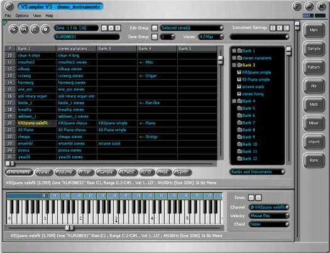Screen dimensions: 330x253
Task: Click the bank tree vertical slider handle
Action: [x=289, y=51]
